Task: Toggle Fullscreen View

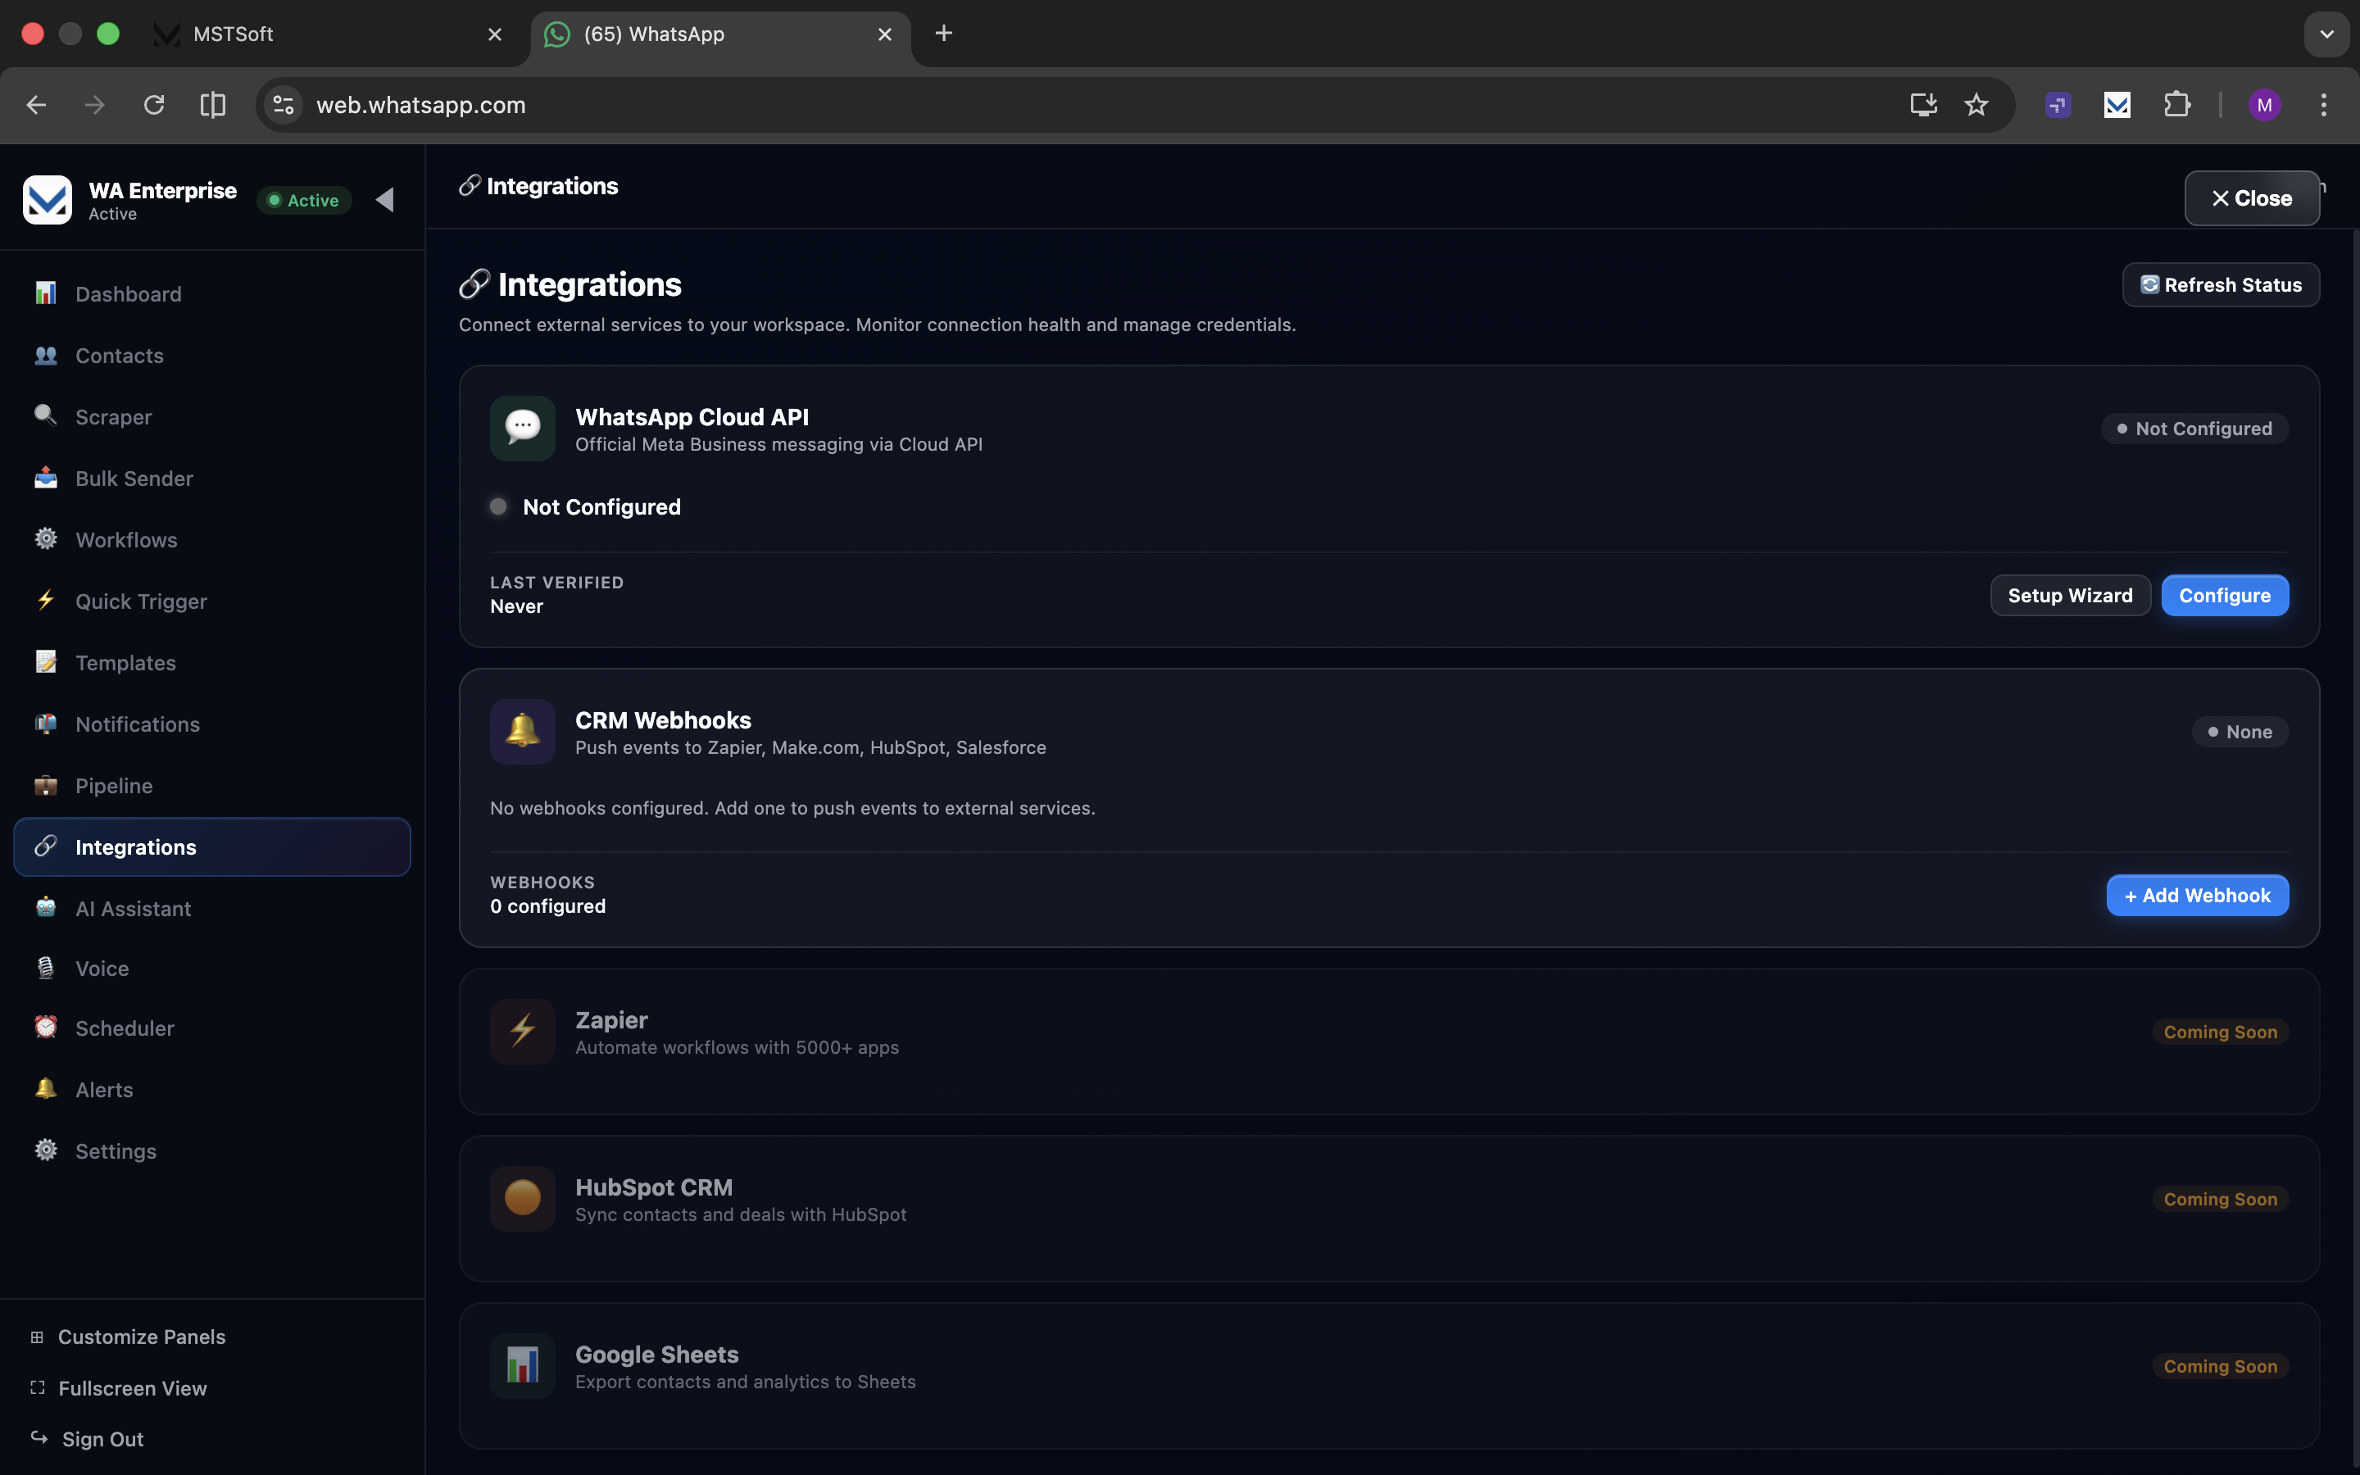Action: pyautogui.click(x=132, y=1388)
